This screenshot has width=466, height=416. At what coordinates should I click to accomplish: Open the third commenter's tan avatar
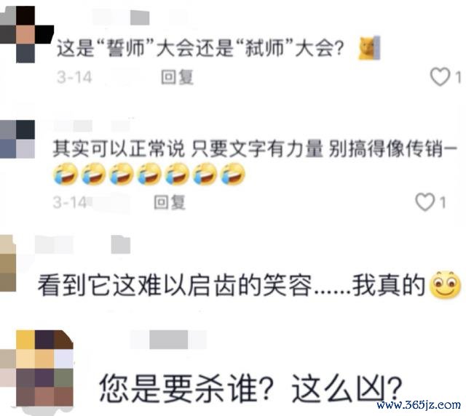[x=8, y=263]
